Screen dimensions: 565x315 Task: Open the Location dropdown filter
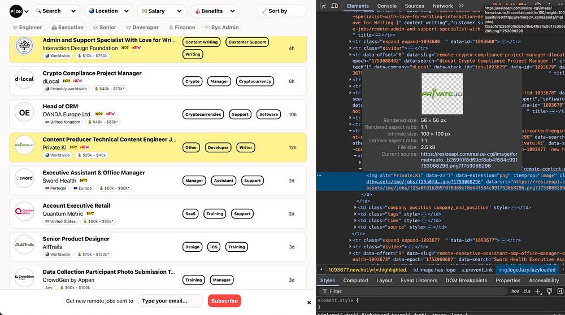click(x=108, y=11)
